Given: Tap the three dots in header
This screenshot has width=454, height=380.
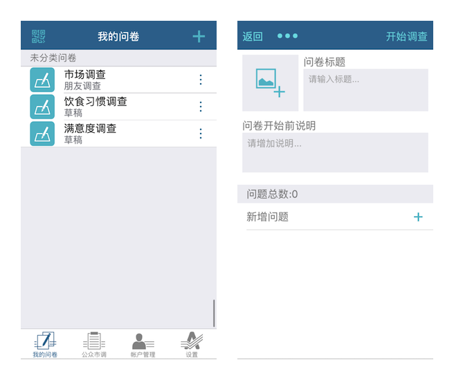Looking at the screenshot, I should 288,36.
